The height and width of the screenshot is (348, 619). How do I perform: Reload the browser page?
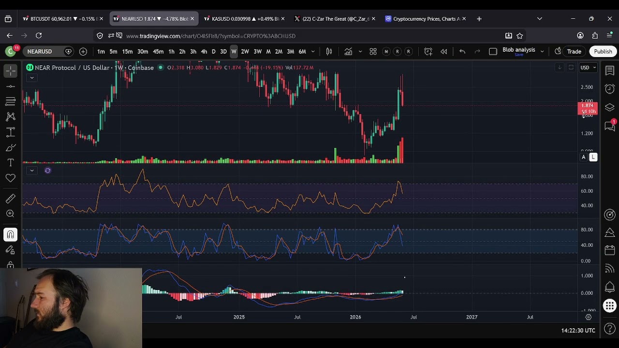click(39, 36)
